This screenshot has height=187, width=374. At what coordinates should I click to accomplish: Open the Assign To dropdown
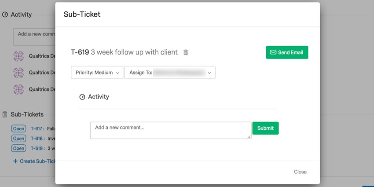170,73
